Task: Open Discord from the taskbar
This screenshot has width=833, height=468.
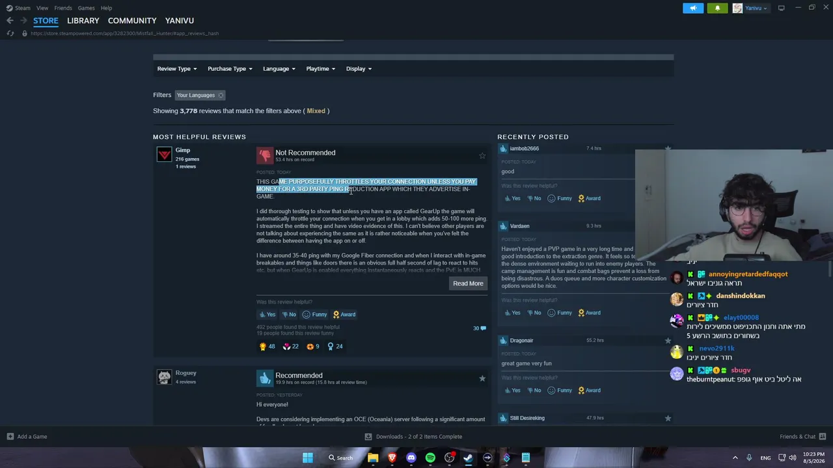Action: tap(411, 458)
